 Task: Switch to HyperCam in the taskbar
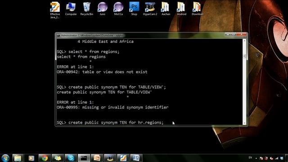click(110, 158)
